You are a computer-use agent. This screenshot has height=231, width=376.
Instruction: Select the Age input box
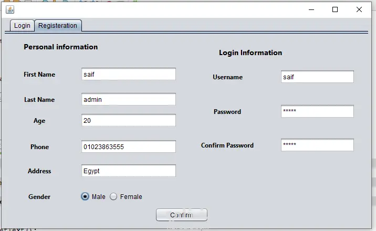129,120
